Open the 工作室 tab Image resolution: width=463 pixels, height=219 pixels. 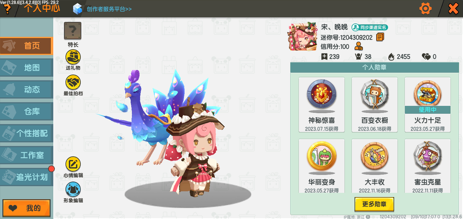pos(27,155)
